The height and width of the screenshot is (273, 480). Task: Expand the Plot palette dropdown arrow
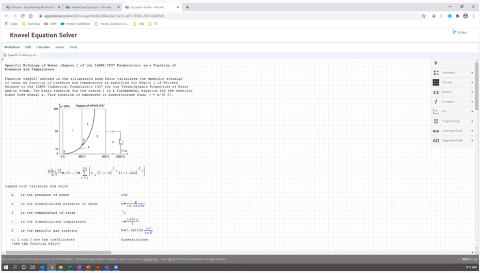[x=472, y=111]
